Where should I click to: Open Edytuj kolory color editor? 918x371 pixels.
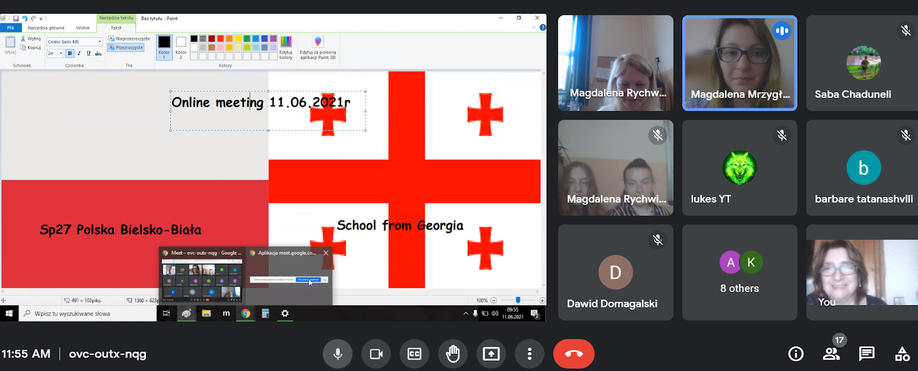click(x=286, y=48)
